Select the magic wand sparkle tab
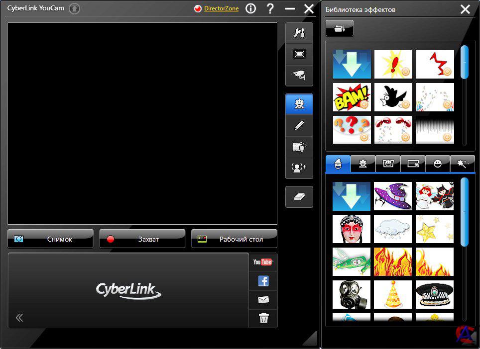Screen dimensions: 480x349 [x=462, y=164]
